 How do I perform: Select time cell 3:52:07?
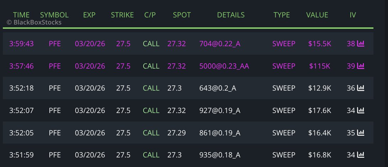tap(21, 111)
